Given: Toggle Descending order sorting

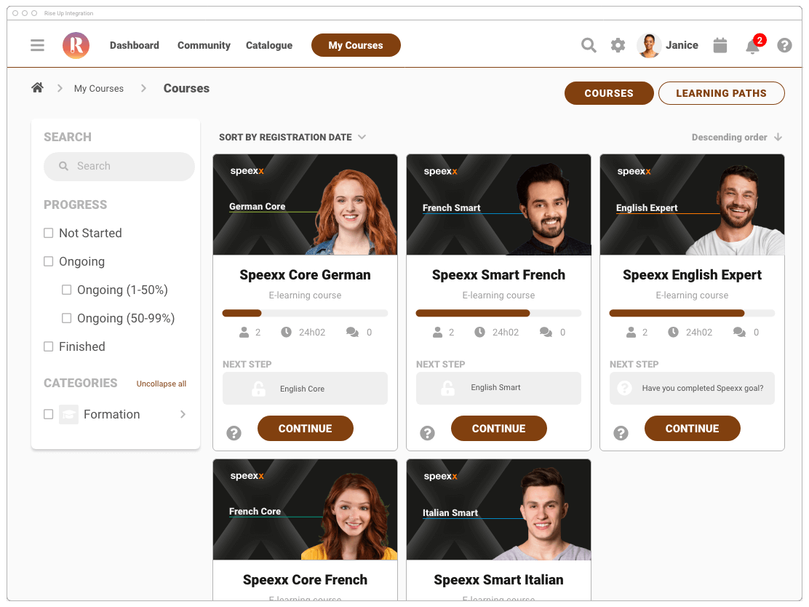Looking at the screenshot, I should point(737,138).
